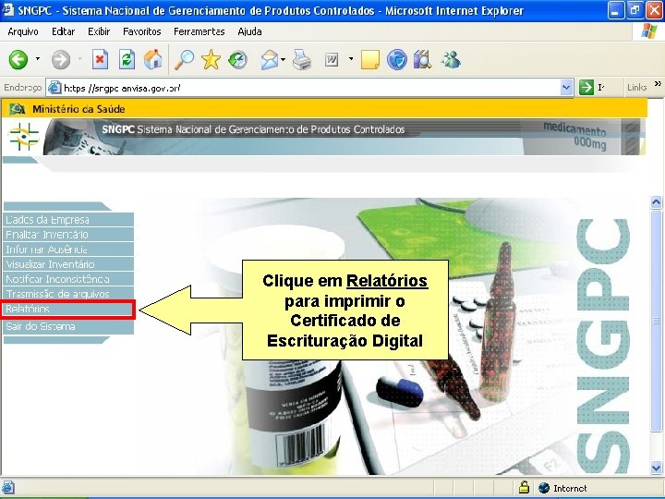Click the Anvisa logo beside SNGPC banner

pyautogui.click(x=24, y=136)
